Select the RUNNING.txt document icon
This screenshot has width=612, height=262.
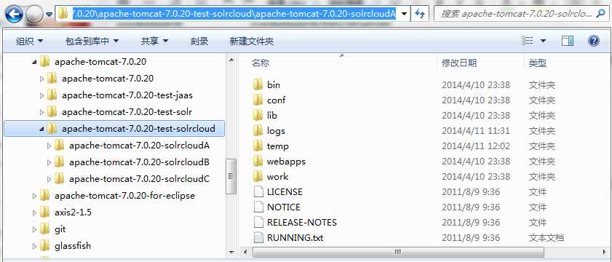click(x=258, y=237)
